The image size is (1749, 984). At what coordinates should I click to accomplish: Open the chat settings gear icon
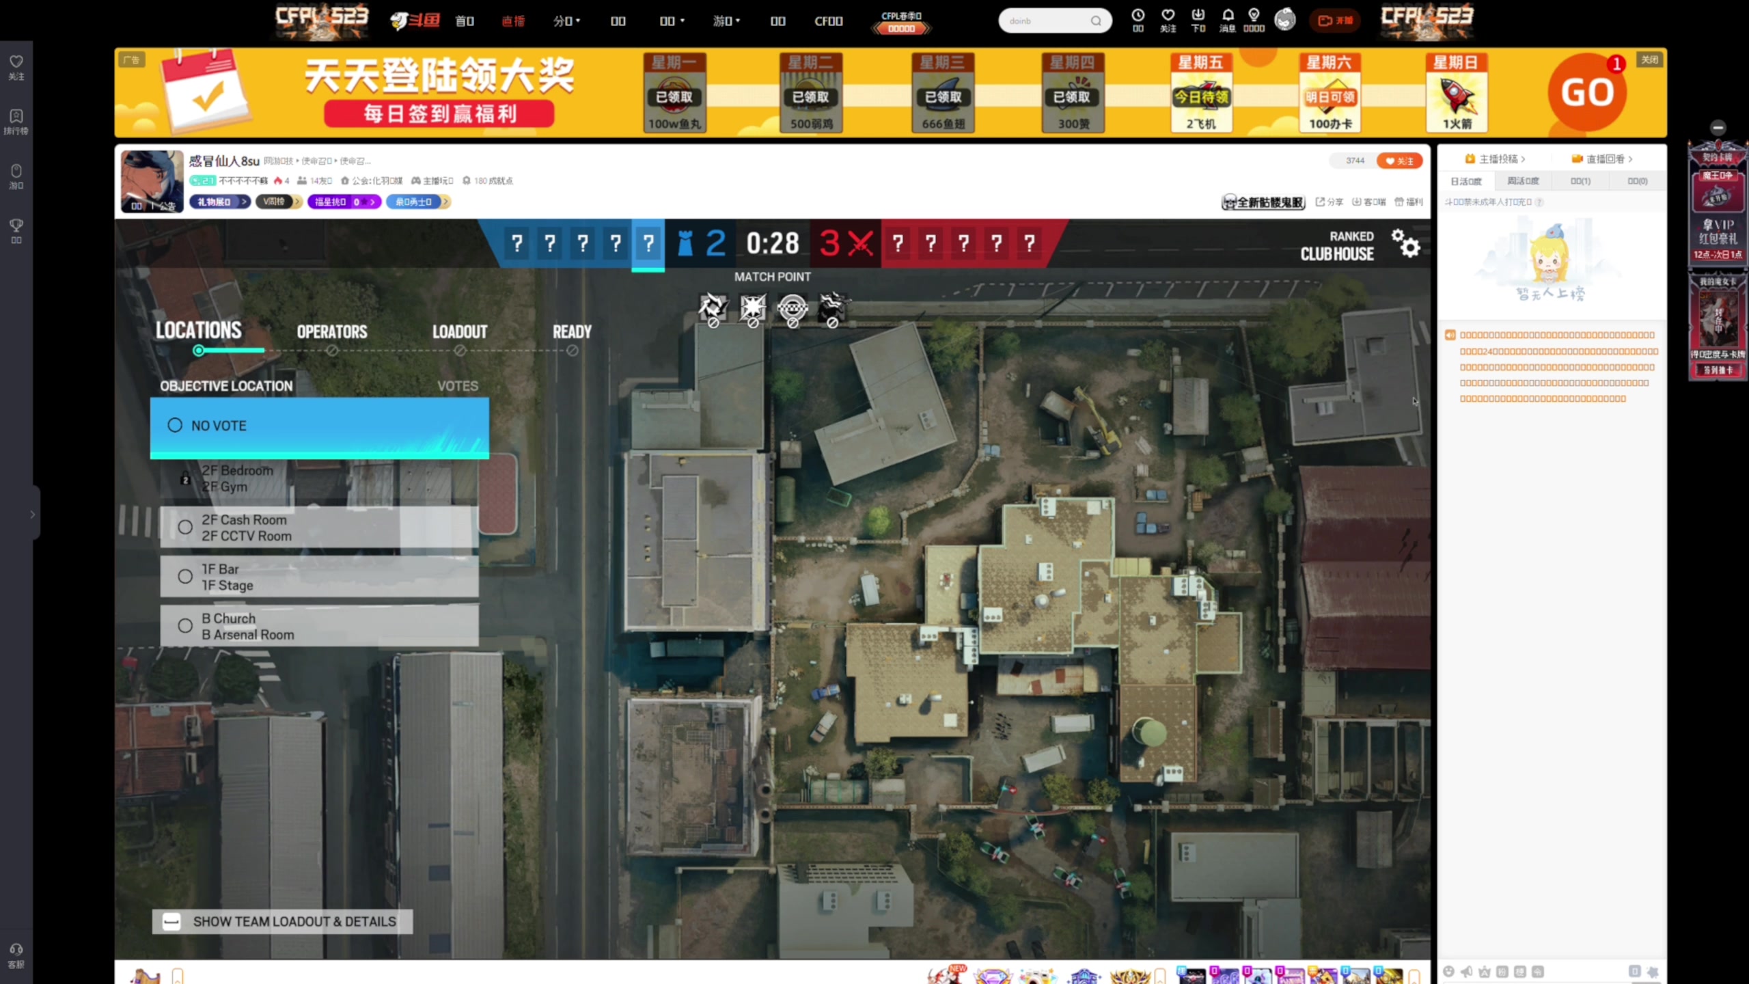[x=1653, y=971]
